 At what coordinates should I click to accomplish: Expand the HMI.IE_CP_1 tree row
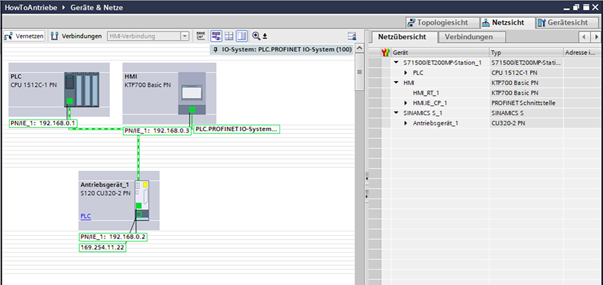pyautogui.click(x=406, y=103)
